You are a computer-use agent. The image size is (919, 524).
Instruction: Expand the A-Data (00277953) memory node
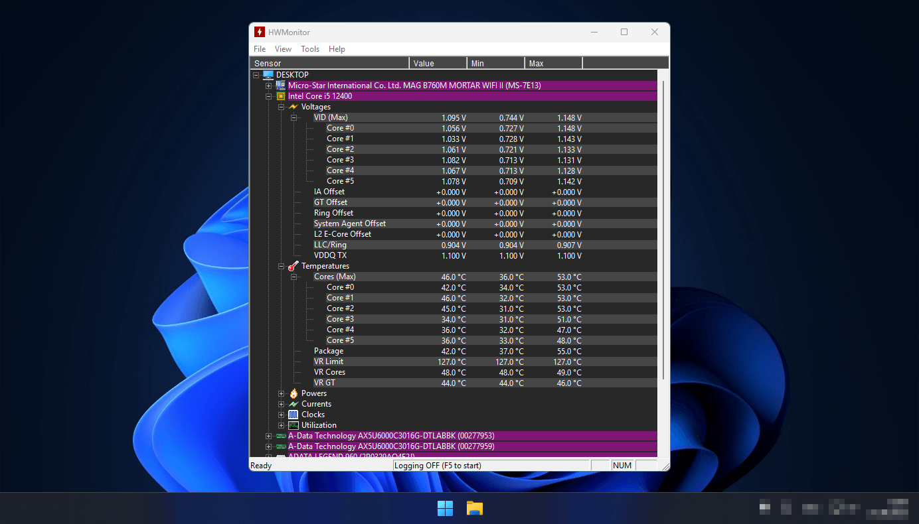268,436
